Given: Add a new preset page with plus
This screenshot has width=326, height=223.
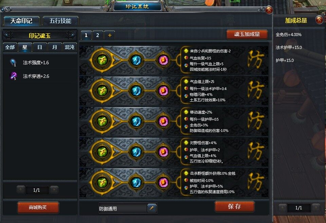Looking at the screenshot, I should [110, 35].
